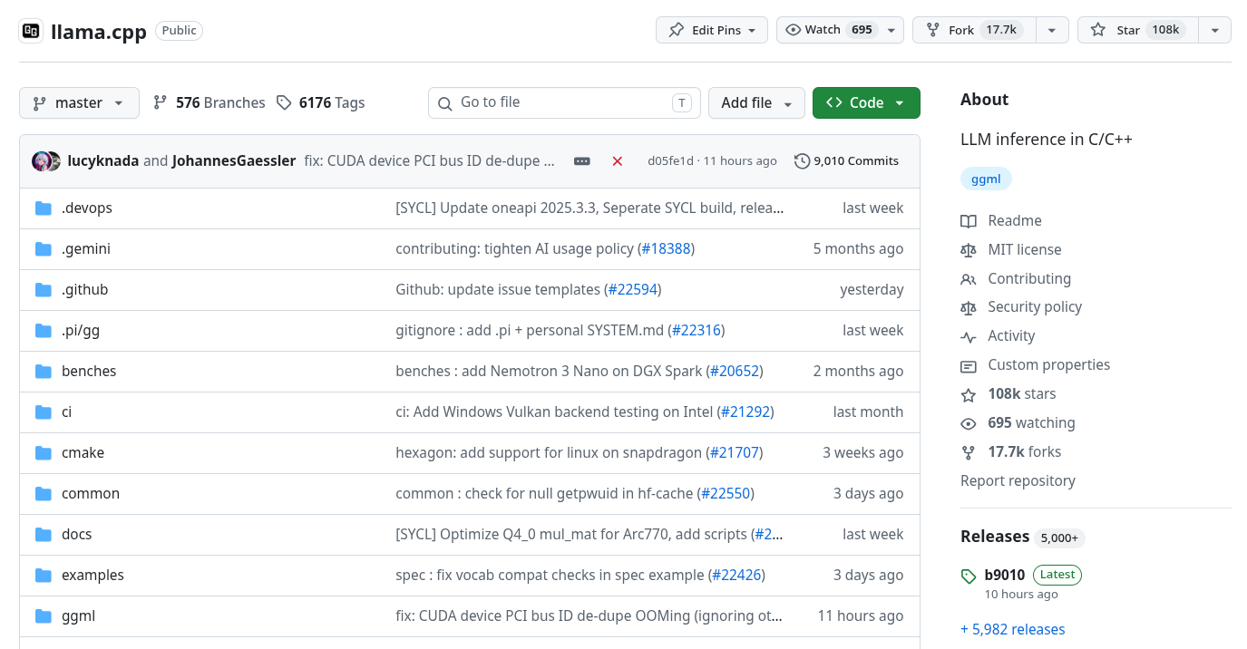Click the Security policy scales icon

(969, 307)
